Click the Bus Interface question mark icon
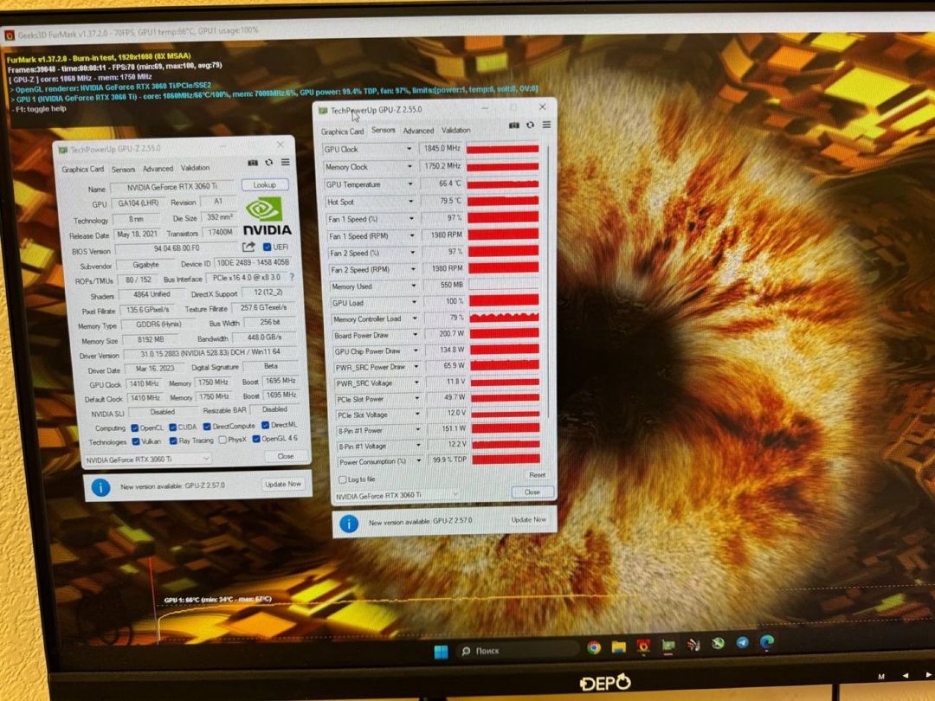This screenshot has height=701, width=935. click(292, 277)
